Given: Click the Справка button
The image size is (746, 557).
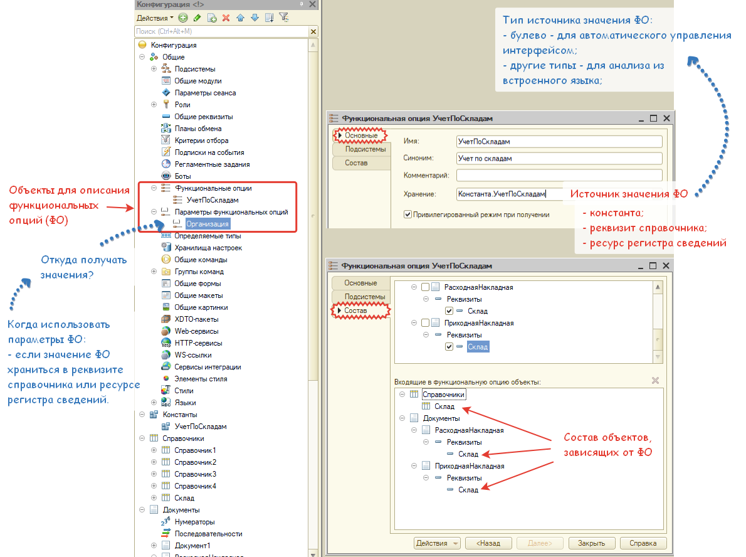Looking at the screenshot, I should coord(643,543).
